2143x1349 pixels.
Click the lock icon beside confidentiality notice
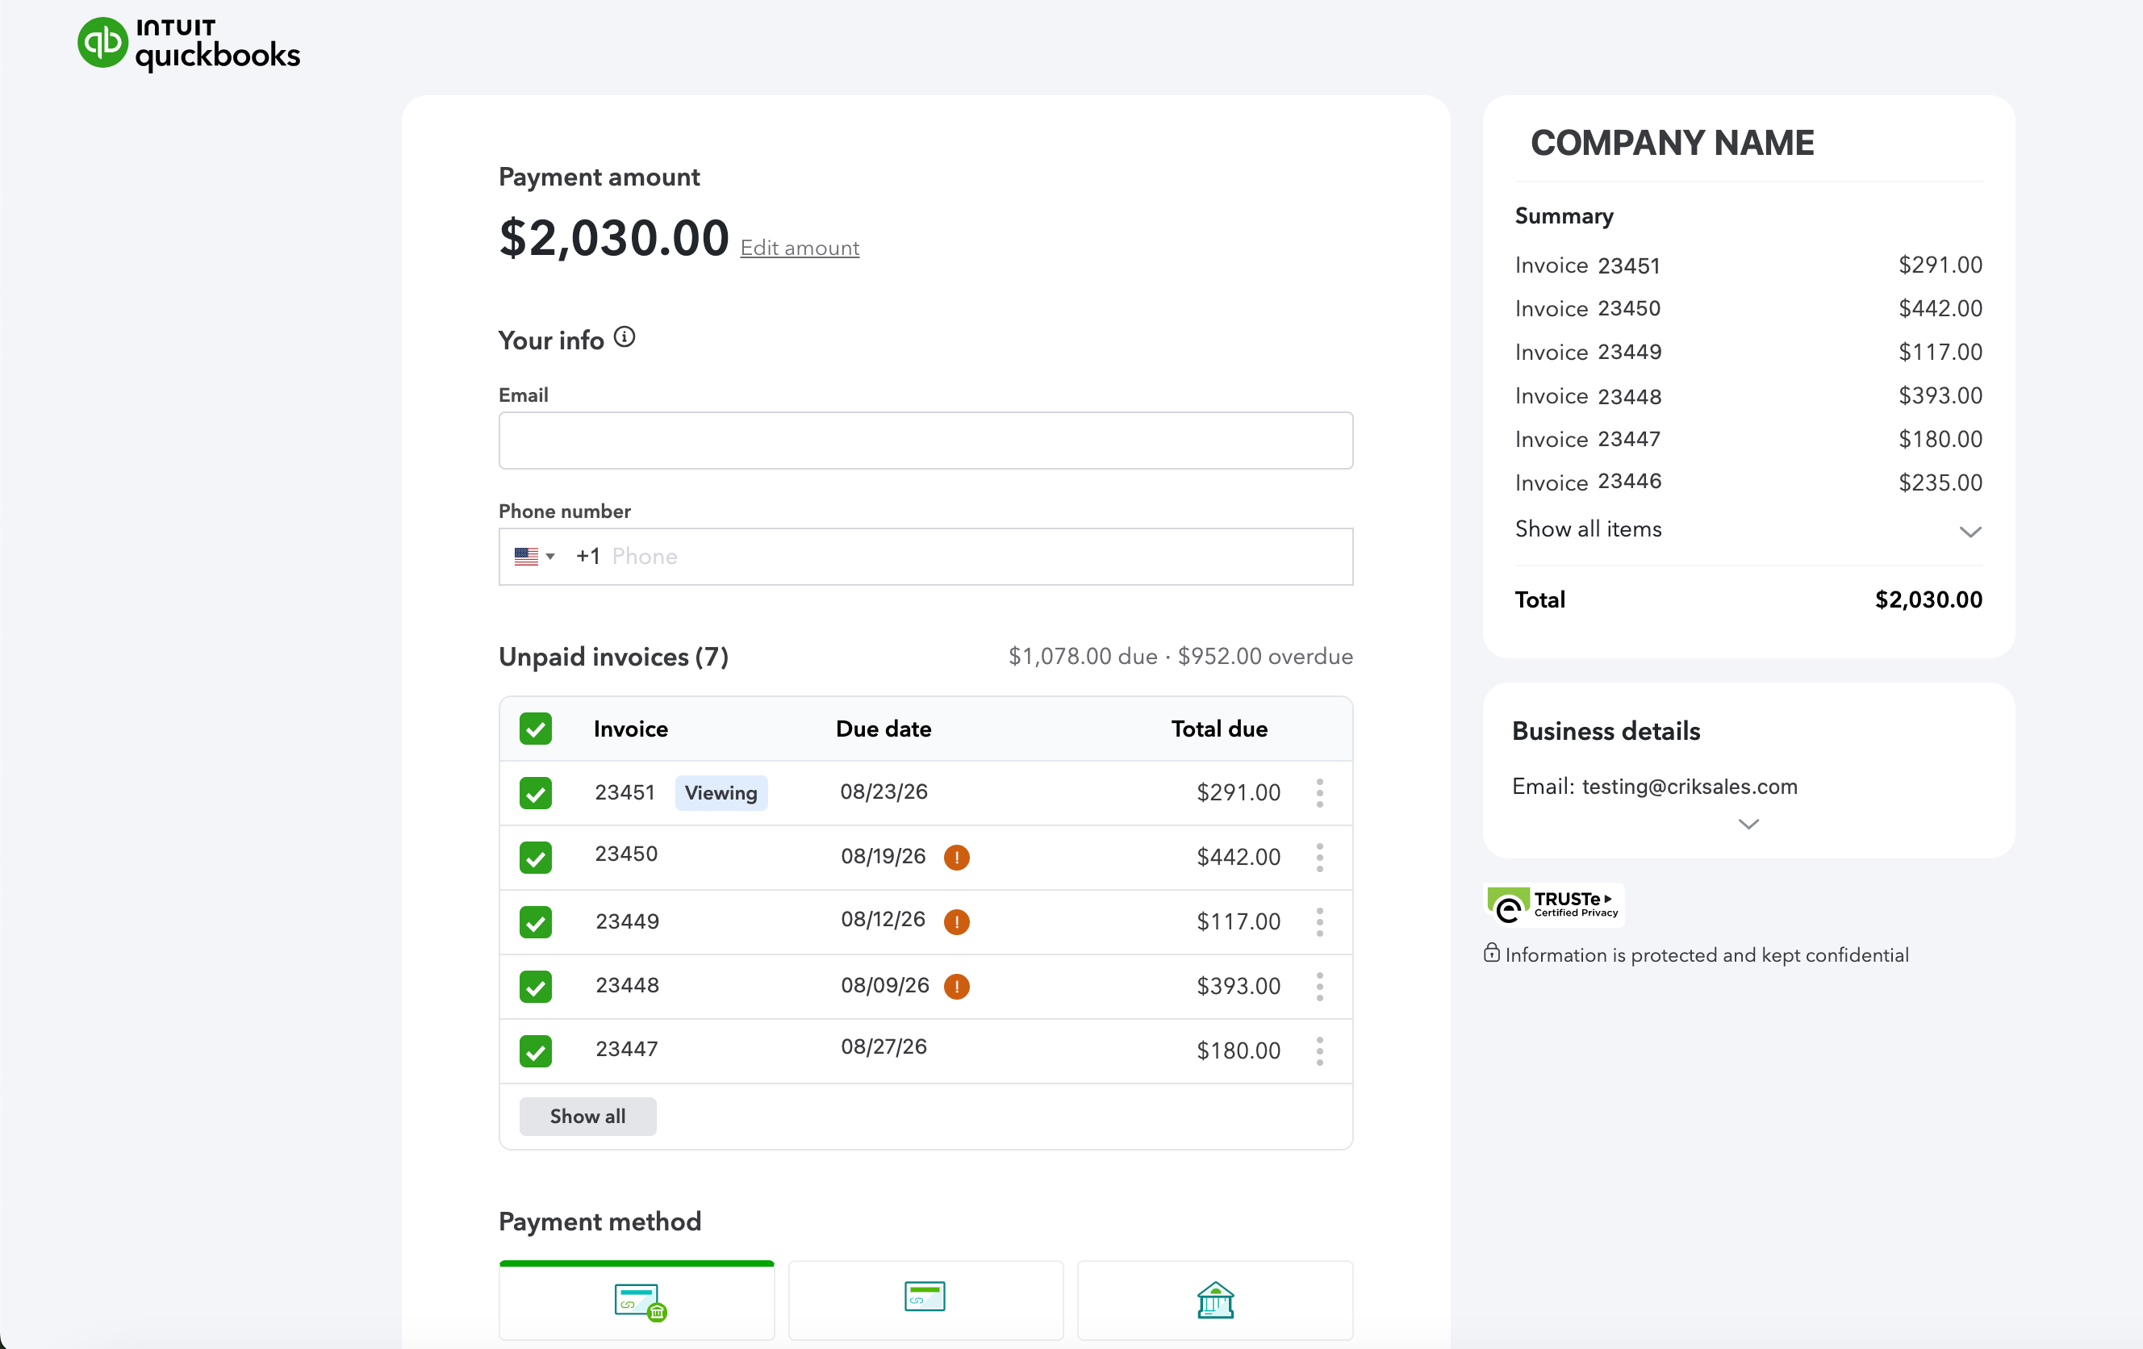click(1492, 953)
